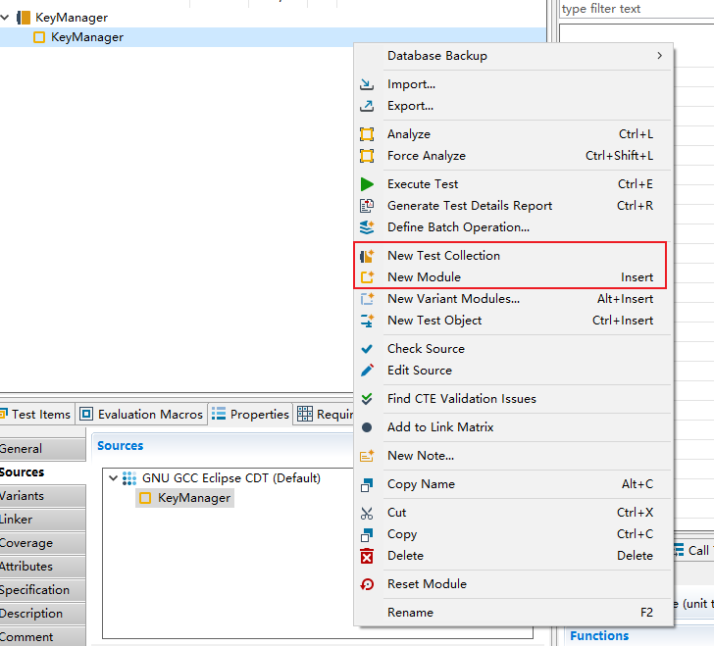
Task: Switch to the Evaluation Macros tab
Action: pos(141,415)
